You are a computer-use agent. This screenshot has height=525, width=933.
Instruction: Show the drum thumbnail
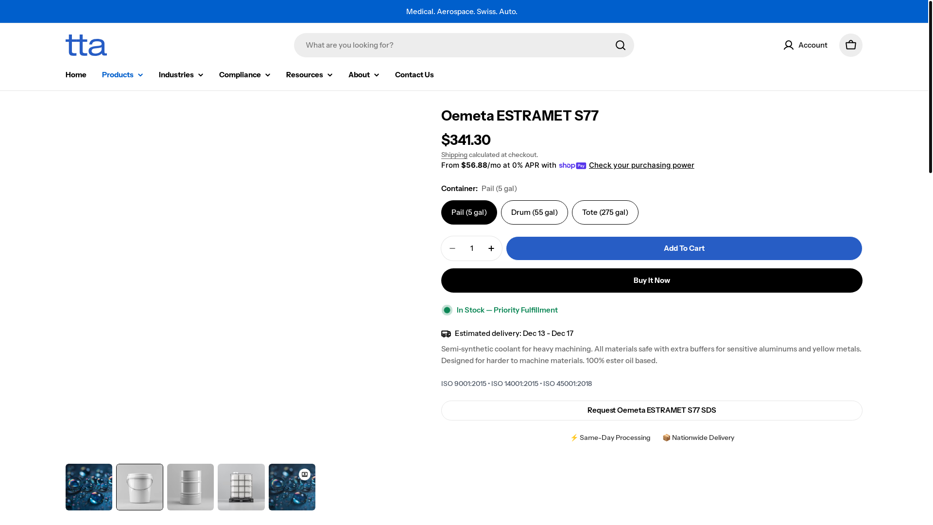(x=190, y=487)
